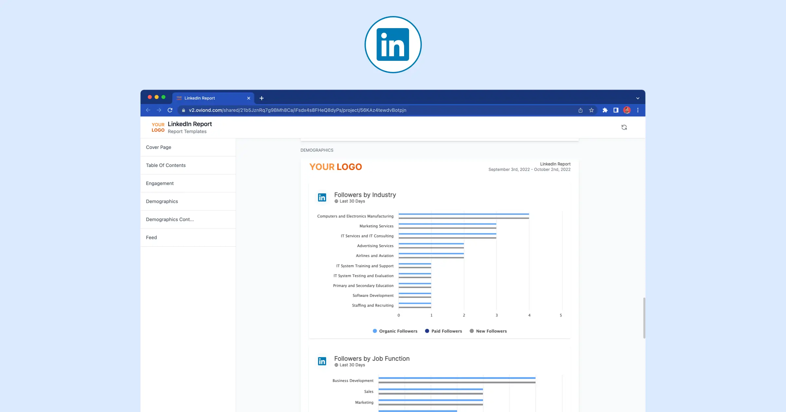This screenshot has height=412, width=786.
Task: Click the IT System Testing and Evaluation label
Action: pos(364,276)
